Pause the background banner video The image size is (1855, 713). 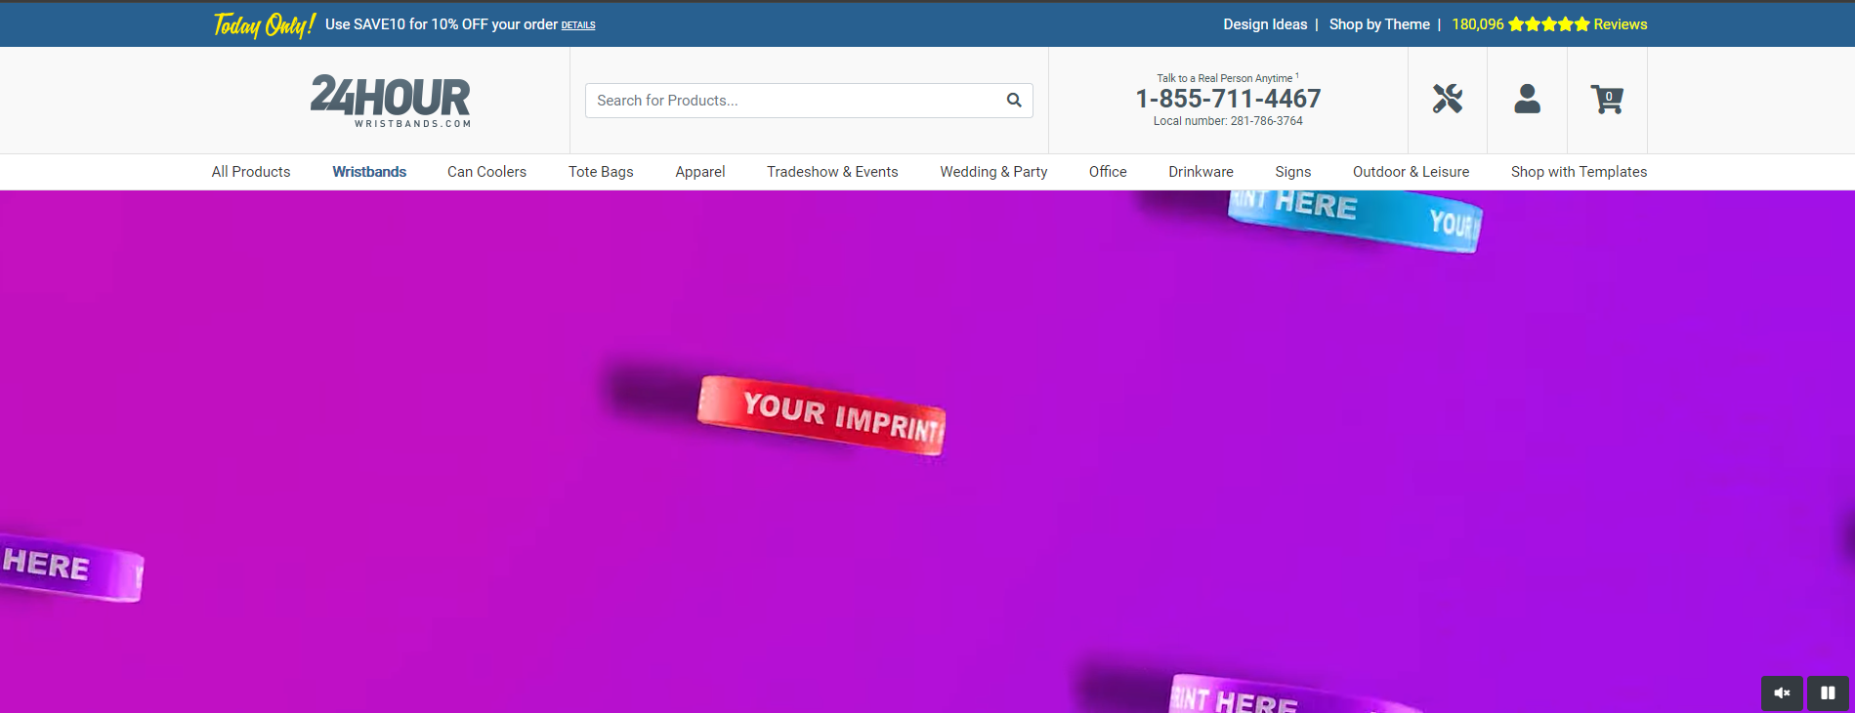pyautogui.click(x=1828, y=693)
